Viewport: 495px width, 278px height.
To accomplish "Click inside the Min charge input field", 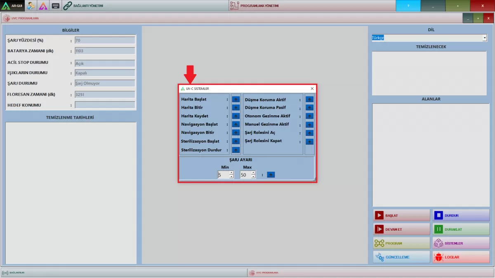I will (223, 175).
